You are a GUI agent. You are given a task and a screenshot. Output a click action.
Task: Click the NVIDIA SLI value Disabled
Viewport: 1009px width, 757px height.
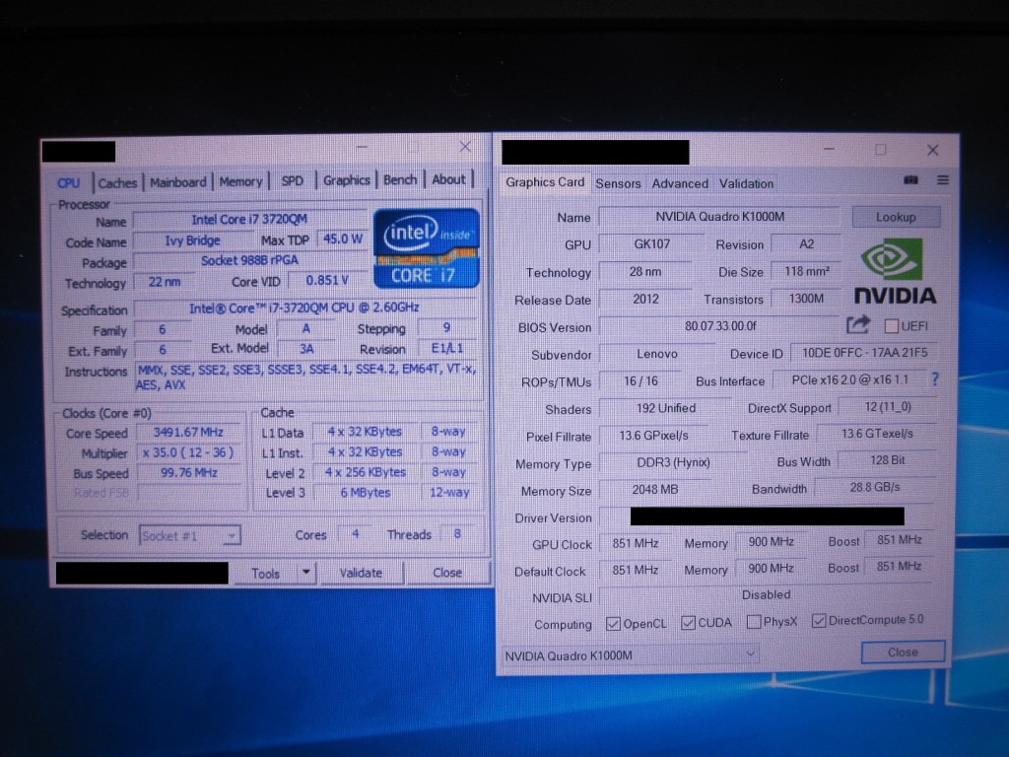[x=766, y=594]
